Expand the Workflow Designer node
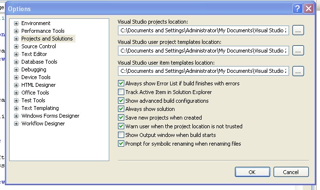Screen dimensions: 320x190 pos(16,124)
